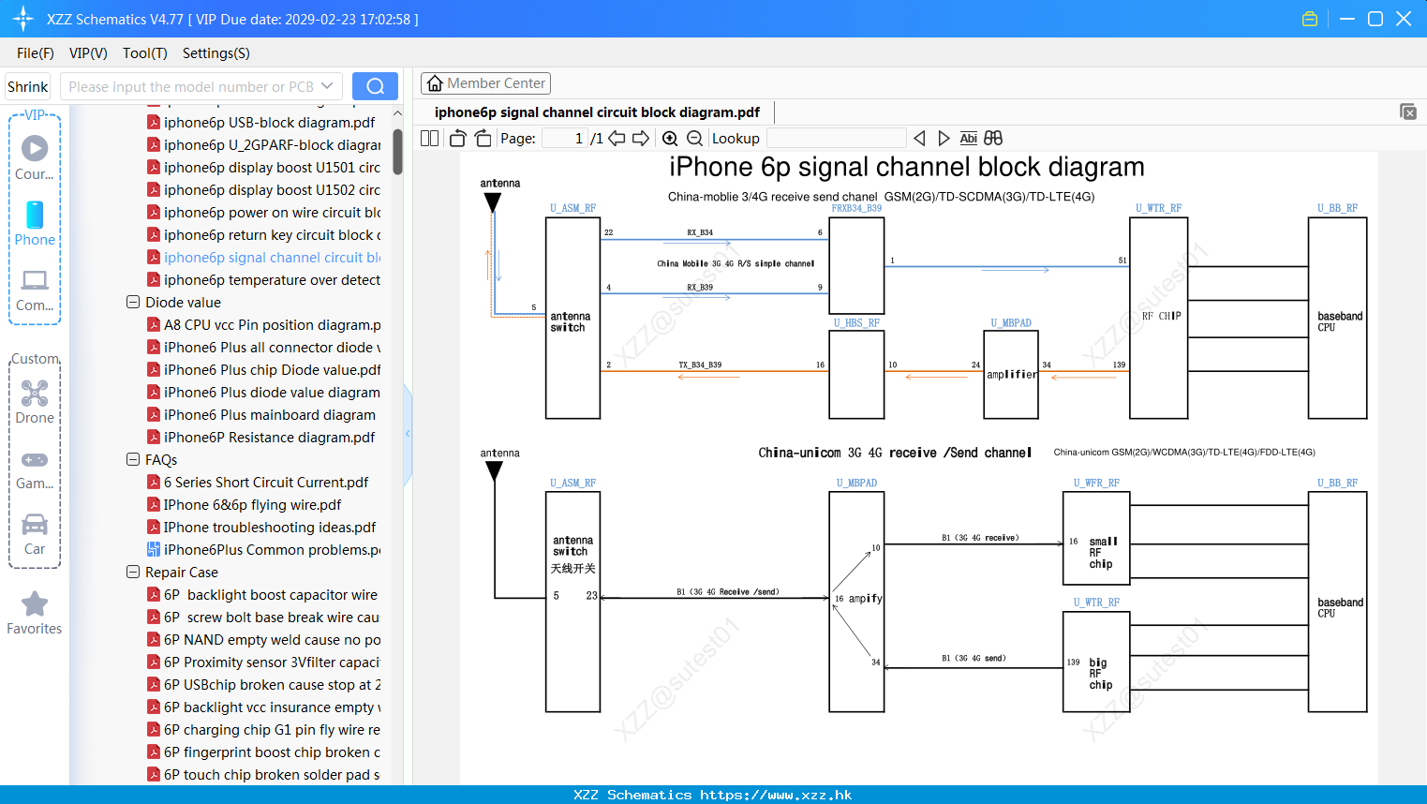
Task: Click the yellow toolbox icon in title bar
Action: click(x=1310, y=19)
